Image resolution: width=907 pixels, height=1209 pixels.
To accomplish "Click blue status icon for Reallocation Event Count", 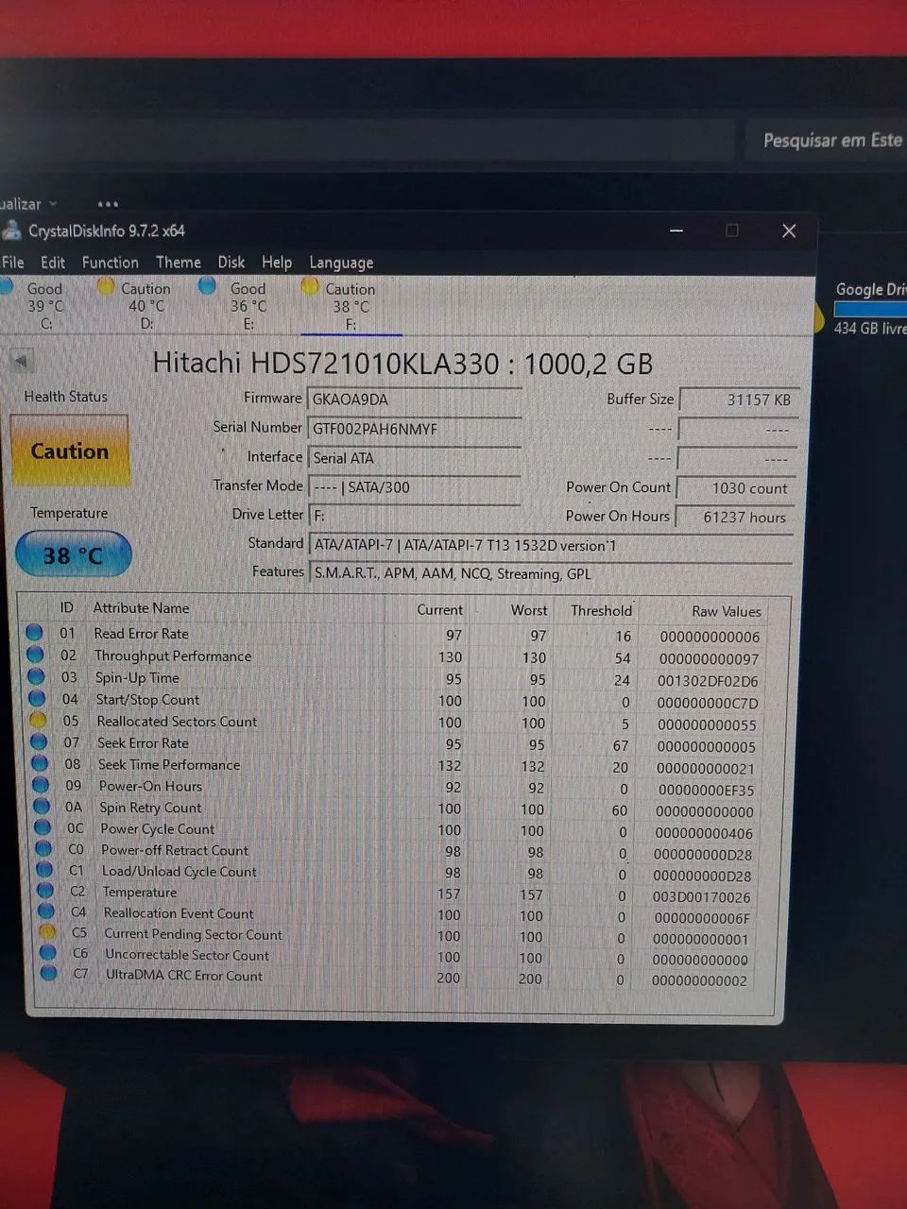I will (46, 911).
